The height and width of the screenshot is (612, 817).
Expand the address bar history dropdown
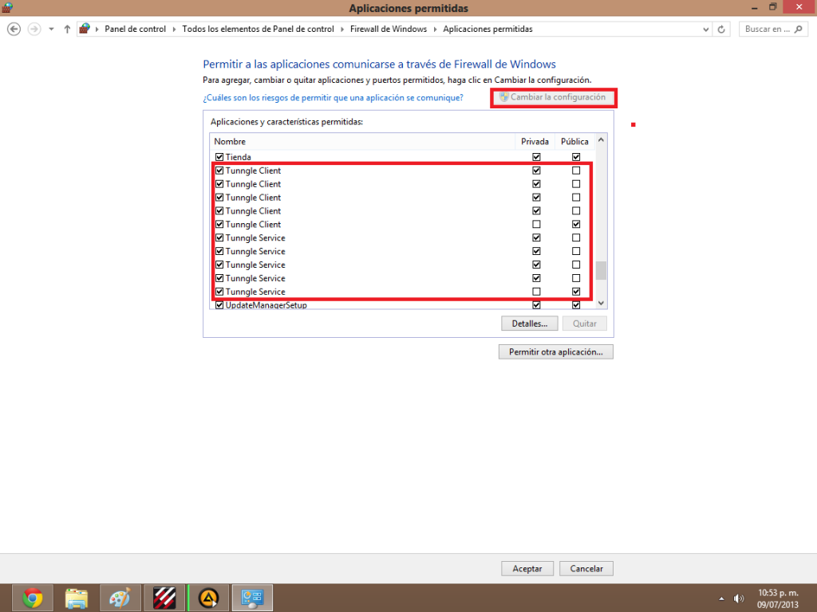(x=705, y=29)
